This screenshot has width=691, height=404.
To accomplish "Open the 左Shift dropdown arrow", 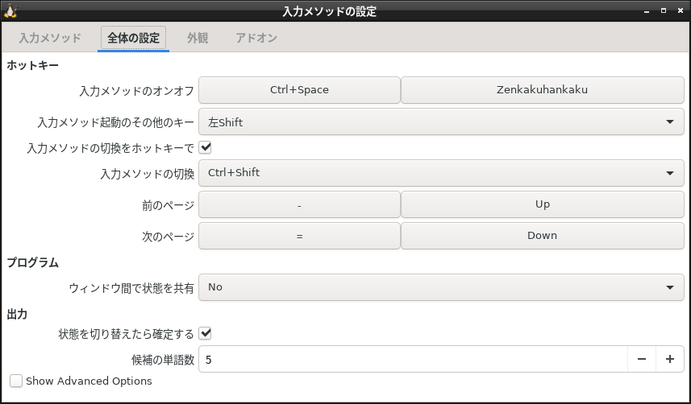I will (670, 122).
